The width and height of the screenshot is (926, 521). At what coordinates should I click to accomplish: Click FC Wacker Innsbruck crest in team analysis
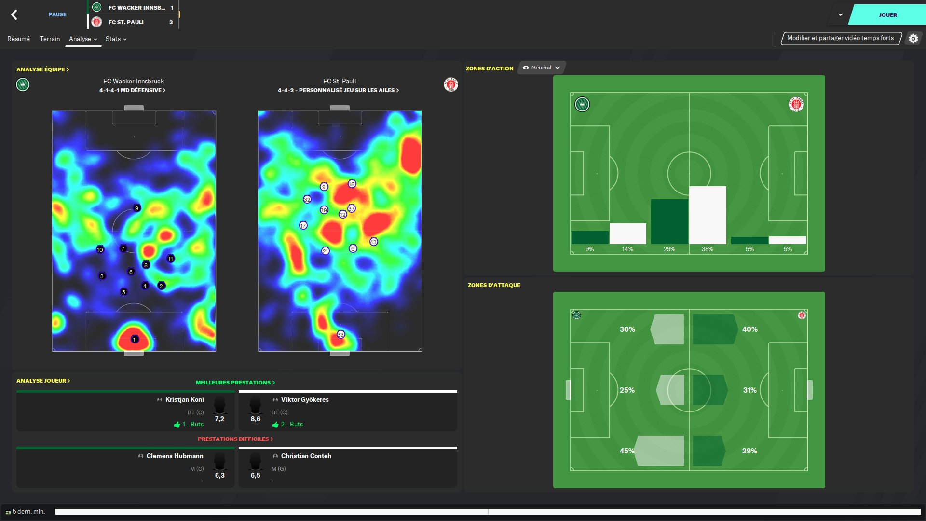[23, 85]
